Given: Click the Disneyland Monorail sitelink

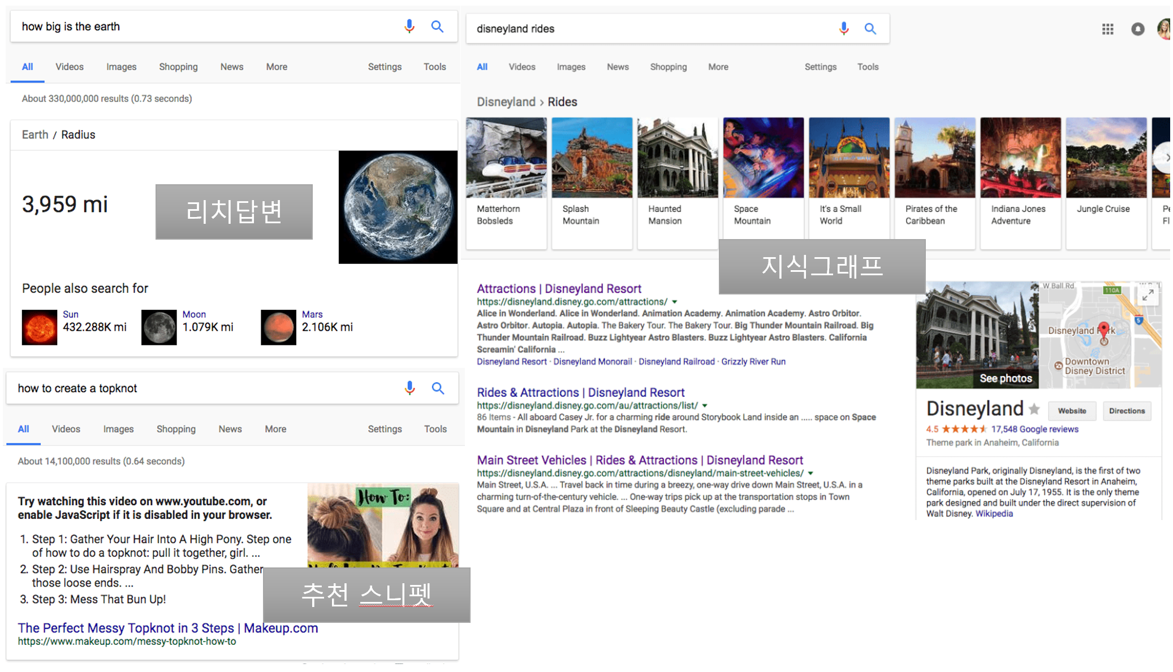Looking at the screenshot, I should pyautogui.click(x=592, y=362).
